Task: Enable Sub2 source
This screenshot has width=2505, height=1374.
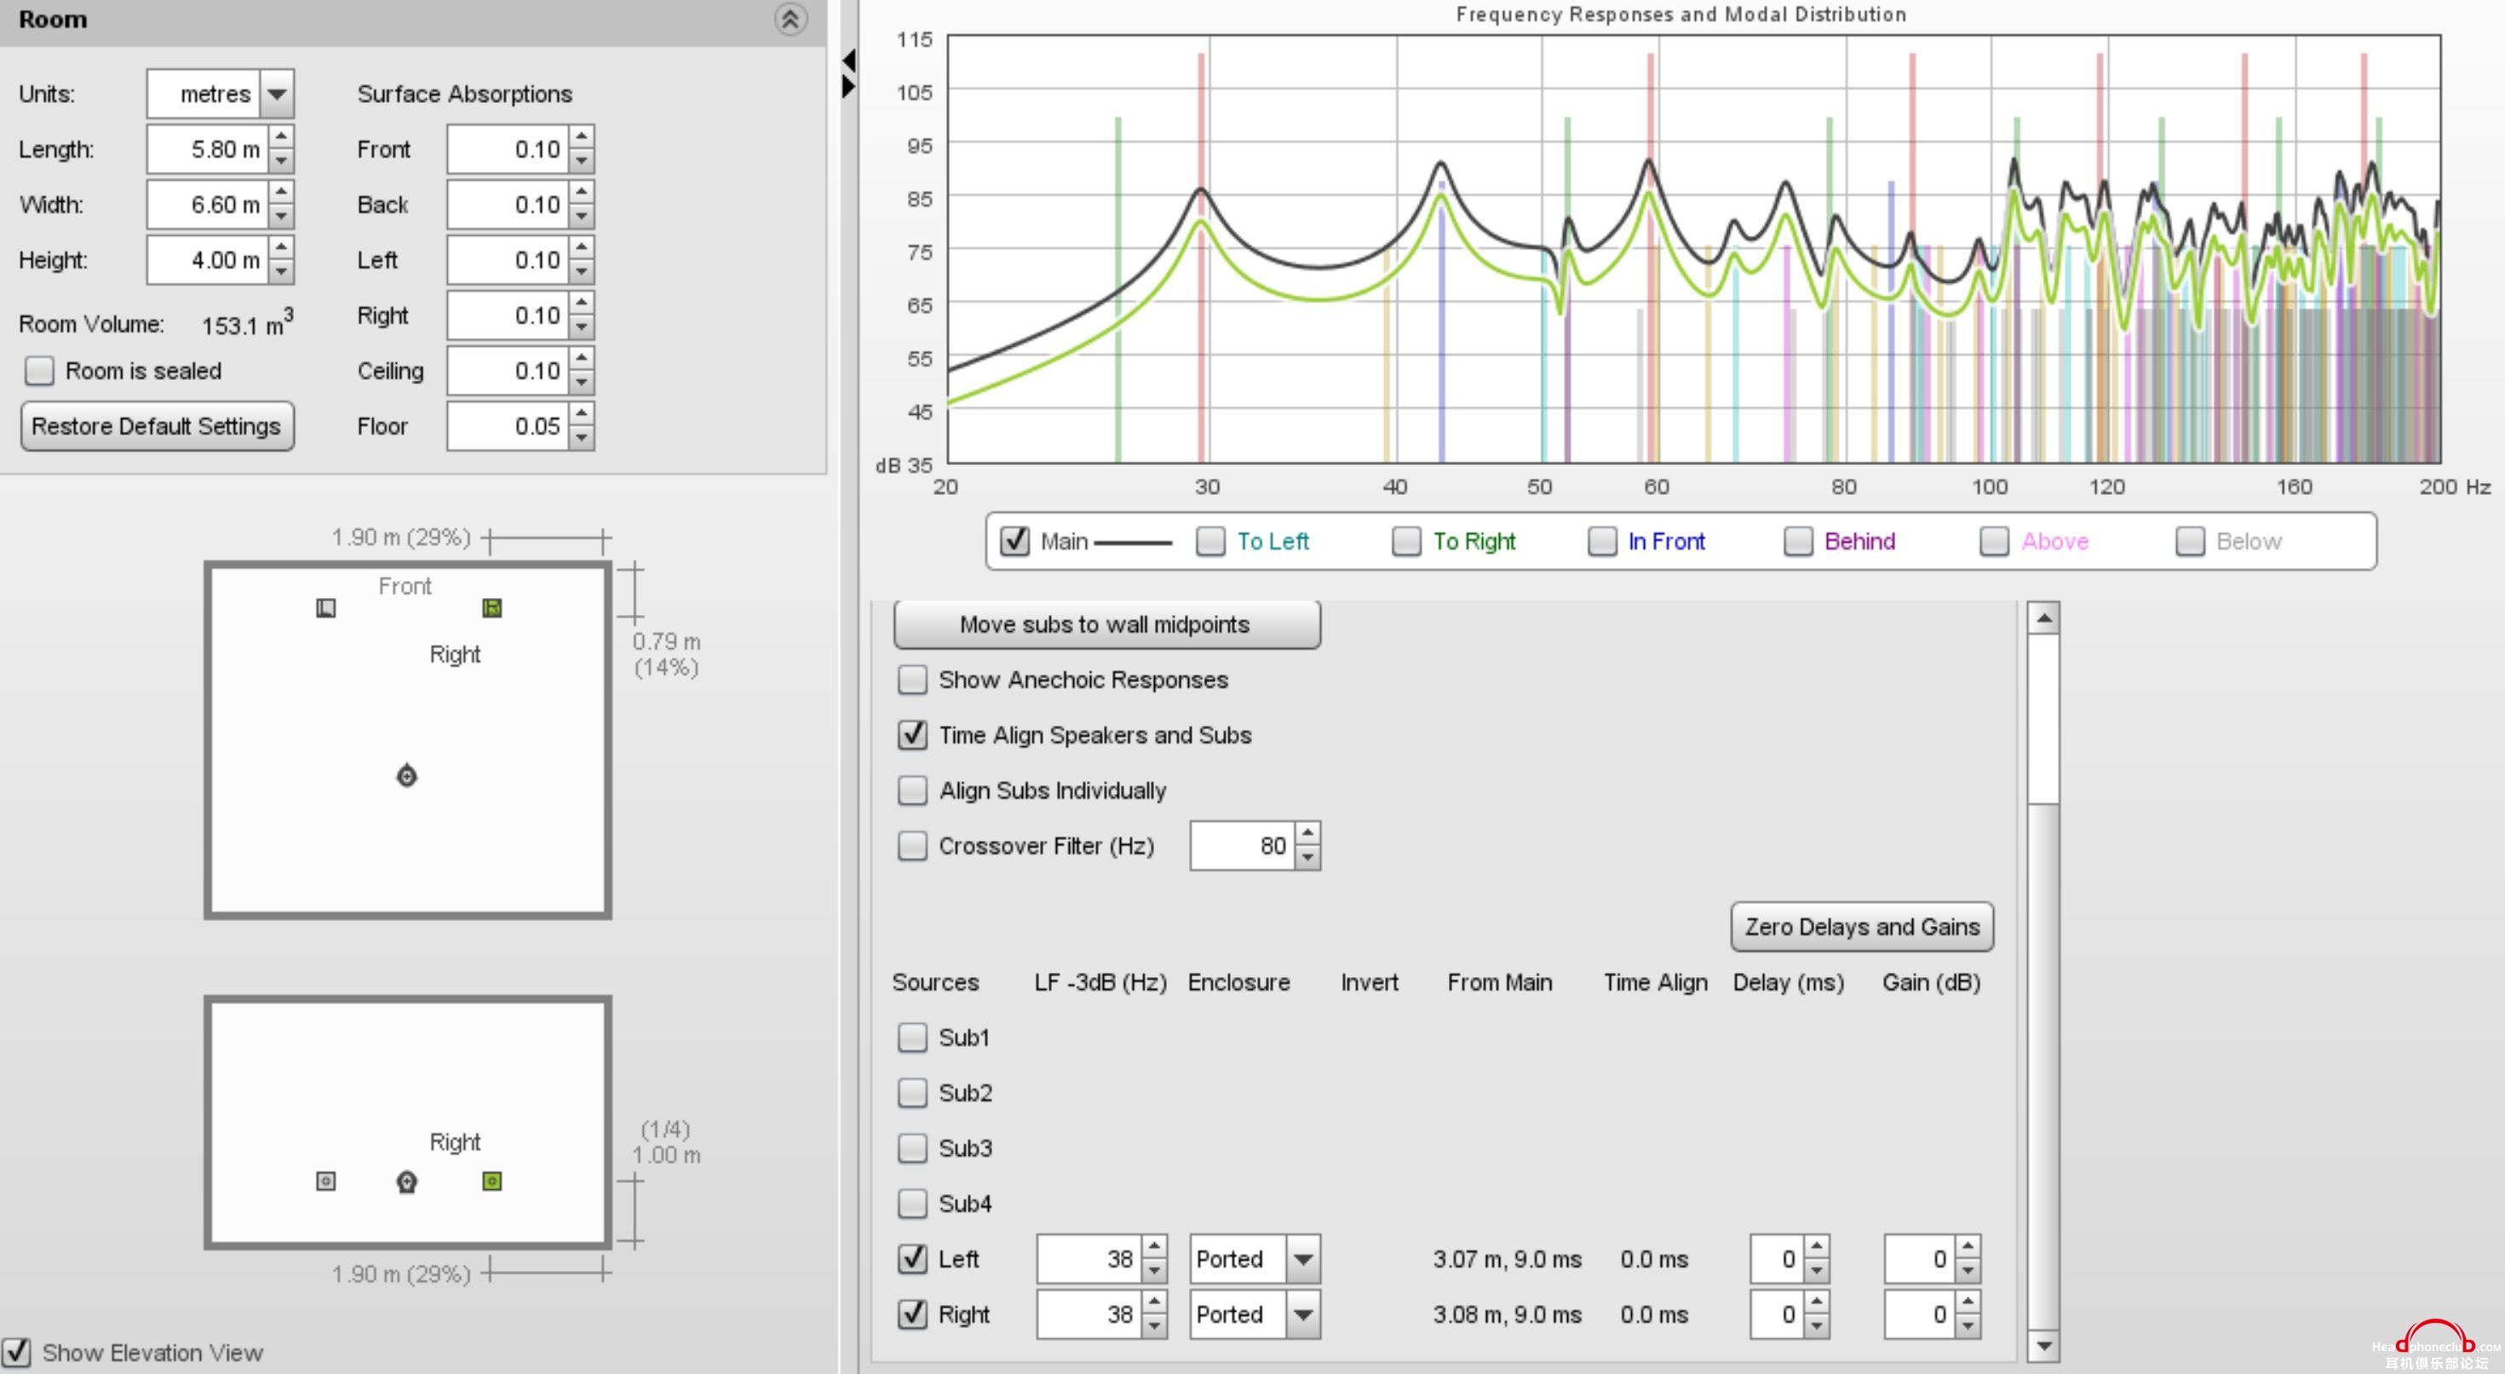Action: click(912, 1093)
